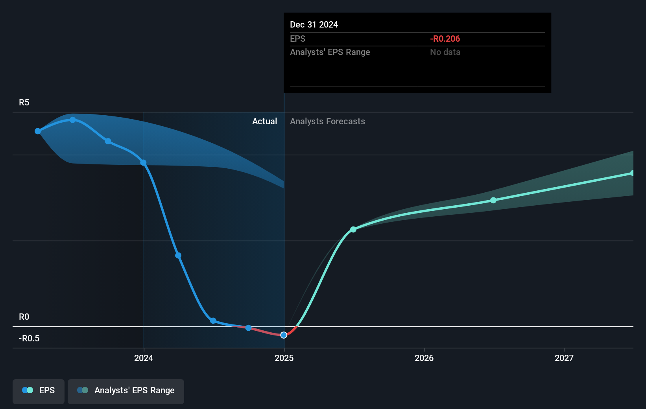The image size is (646, 409).
Task: Click the No data label in the tooltip
Action: coord(445,52)
